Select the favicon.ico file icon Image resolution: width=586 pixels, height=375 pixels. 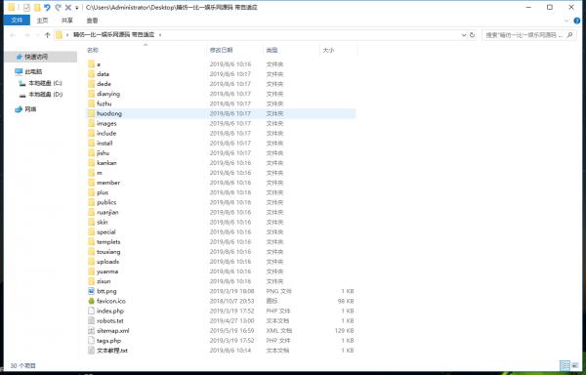[91, 301]
